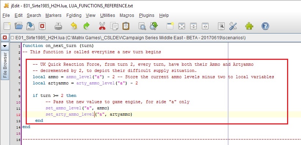
Task: Redo with the green arrow icon
Action: [x=87, y=26]
